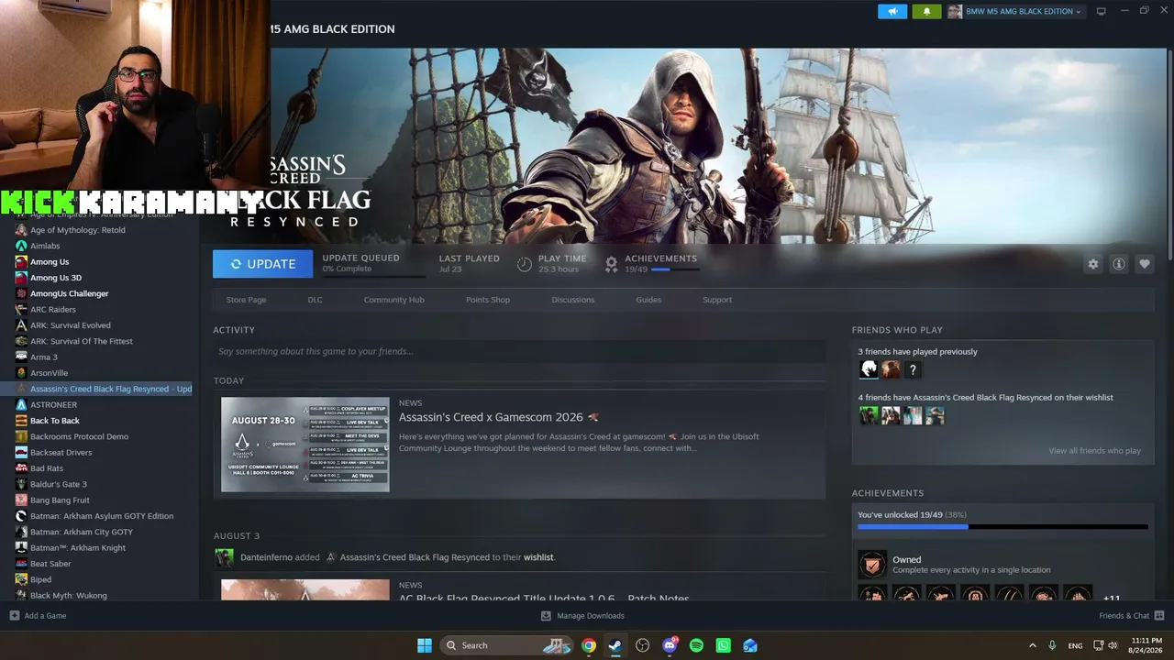Visit Danteinferno's profile link
The height and width of the screenshot is (660, 1174).
point(268,557)
